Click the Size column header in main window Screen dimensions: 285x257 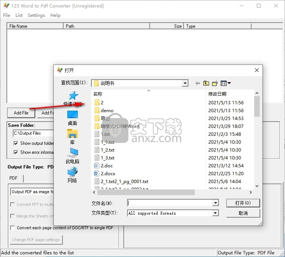tap(167, 26)
